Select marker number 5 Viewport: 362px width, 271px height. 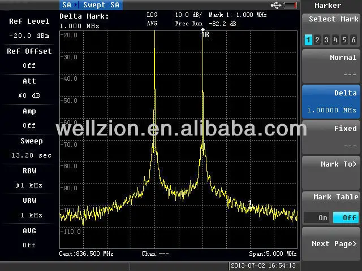point(344,40)
